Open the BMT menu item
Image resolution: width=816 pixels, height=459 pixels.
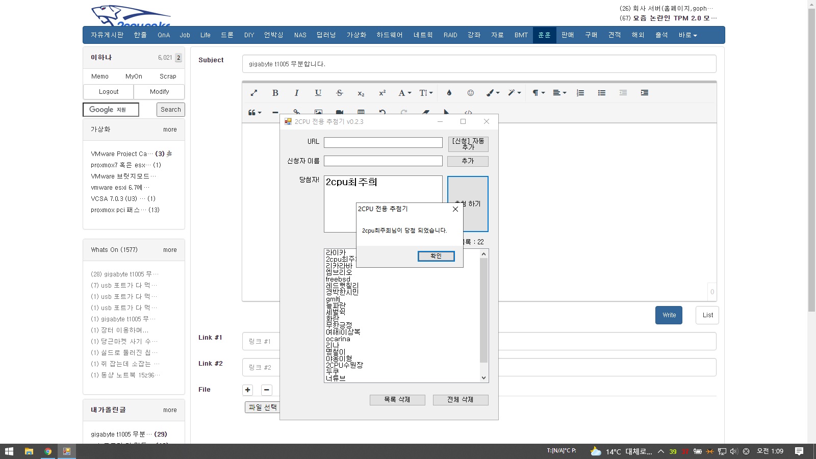(x=521, y=35)
